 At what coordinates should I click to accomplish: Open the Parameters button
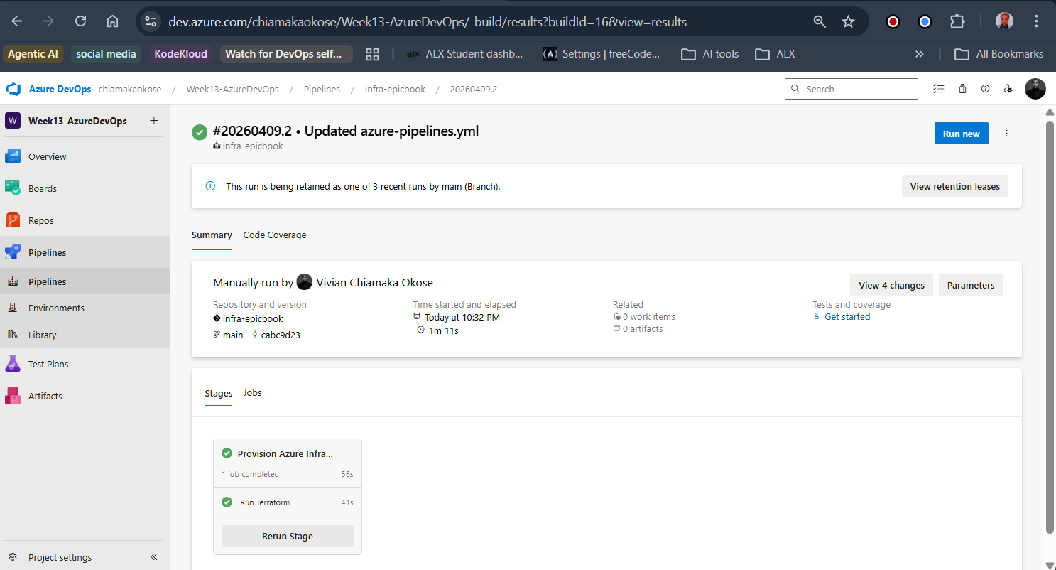(x=971, y=285)
